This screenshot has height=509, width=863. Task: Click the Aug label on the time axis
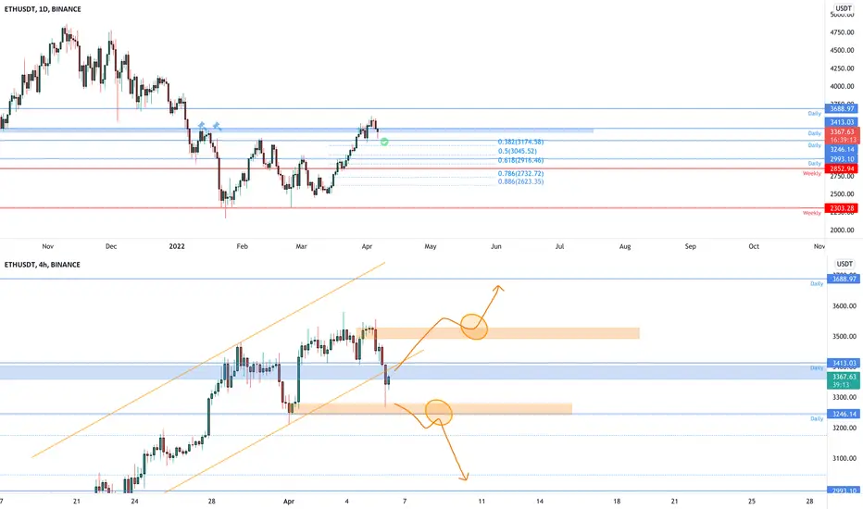(x=625, y=246)
